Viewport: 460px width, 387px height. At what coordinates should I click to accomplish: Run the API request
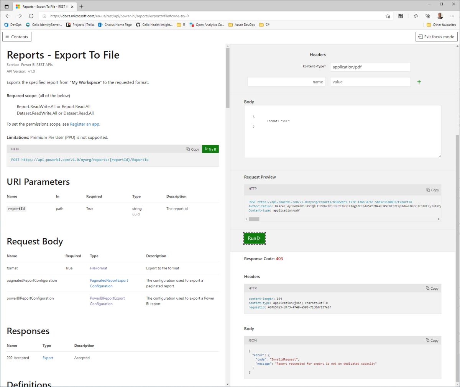point(254,238)
